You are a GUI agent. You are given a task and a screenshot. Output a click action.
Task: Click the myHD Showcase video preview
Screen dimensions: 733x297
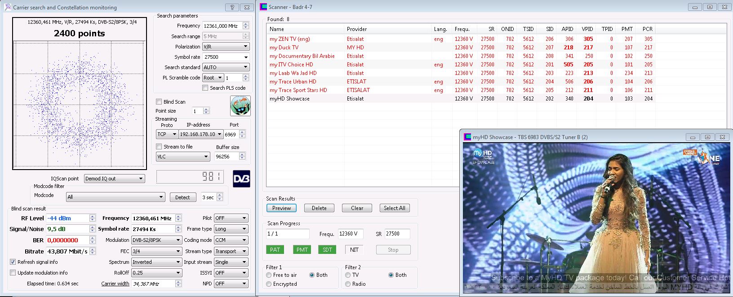coord(596,218)
